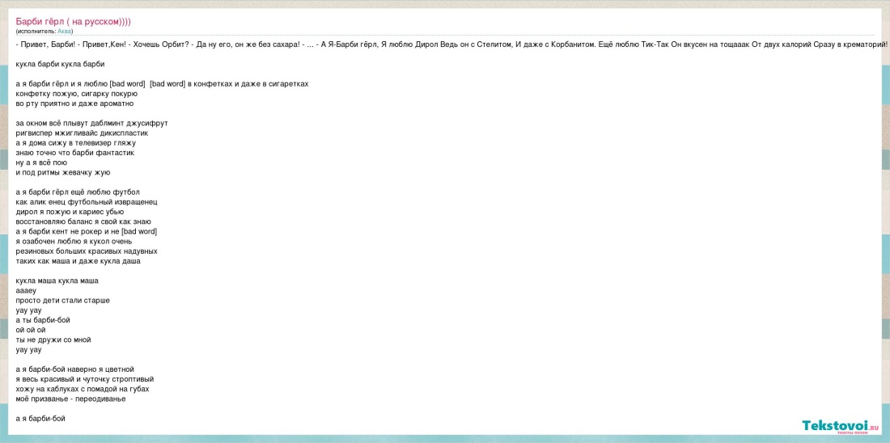Click the song title Барби гёрл heading
This screenshot has width=890, height=443.
click(x=73, y=21)
